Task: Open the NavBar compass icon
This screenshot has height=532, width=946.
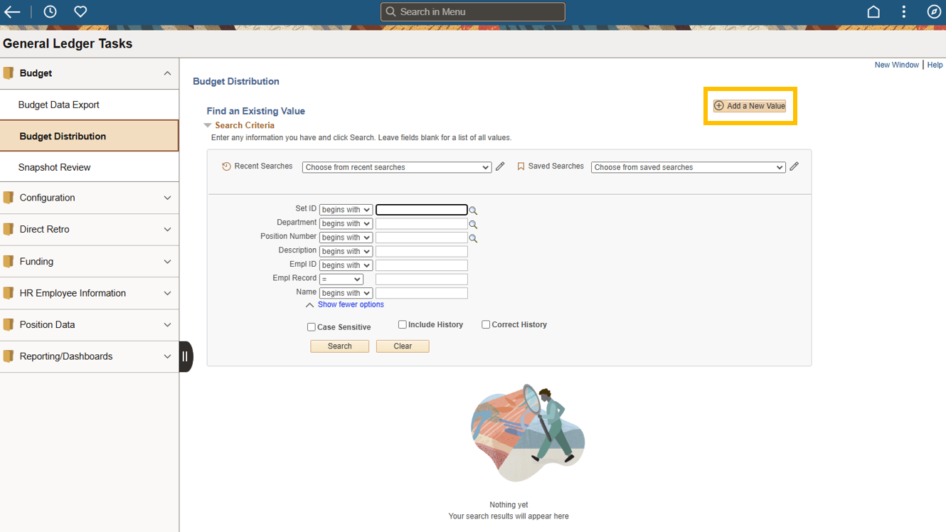Action: pyautogui.click(x=934, y=12)
